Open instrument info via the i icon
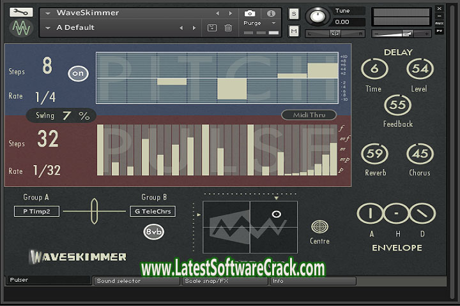 271,13
